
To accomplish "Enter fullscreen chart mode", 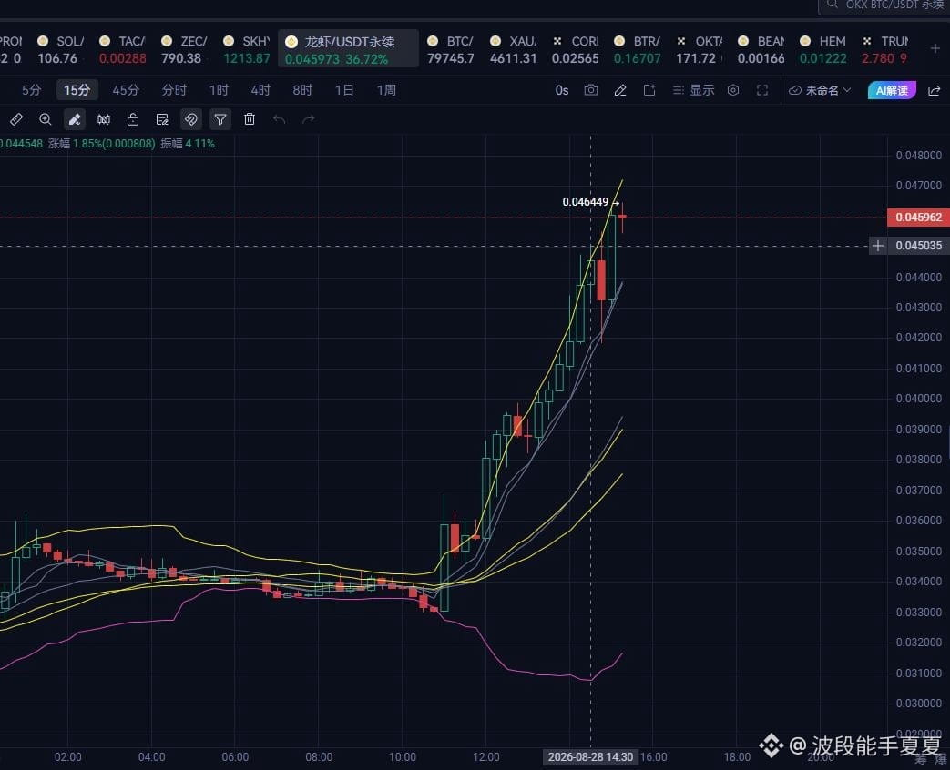I will point(762,90).
